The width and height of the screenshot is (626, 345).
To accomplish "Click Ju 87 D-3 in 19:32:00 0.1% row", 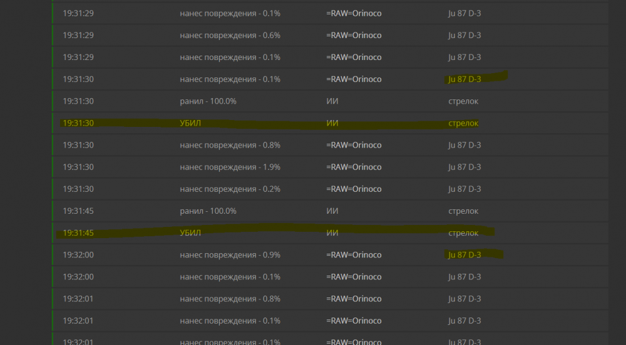I will [x=464, y=276].
